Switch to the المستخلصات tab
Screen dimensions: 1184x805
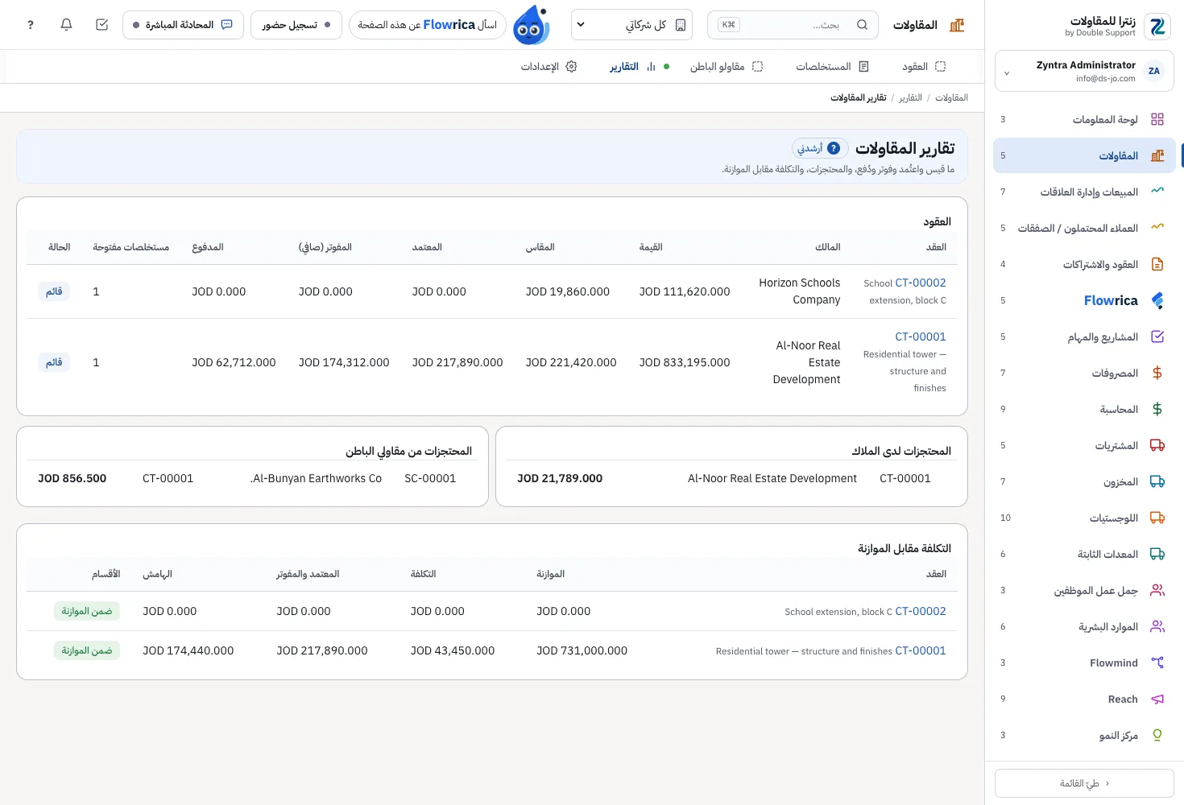(x=832, y=67)
